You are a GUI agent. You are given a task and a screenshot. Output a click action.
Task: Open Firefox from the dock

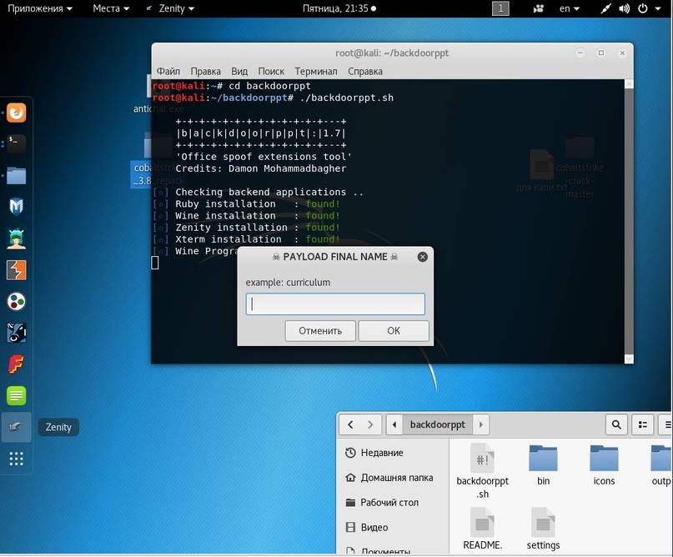(17, 113)
